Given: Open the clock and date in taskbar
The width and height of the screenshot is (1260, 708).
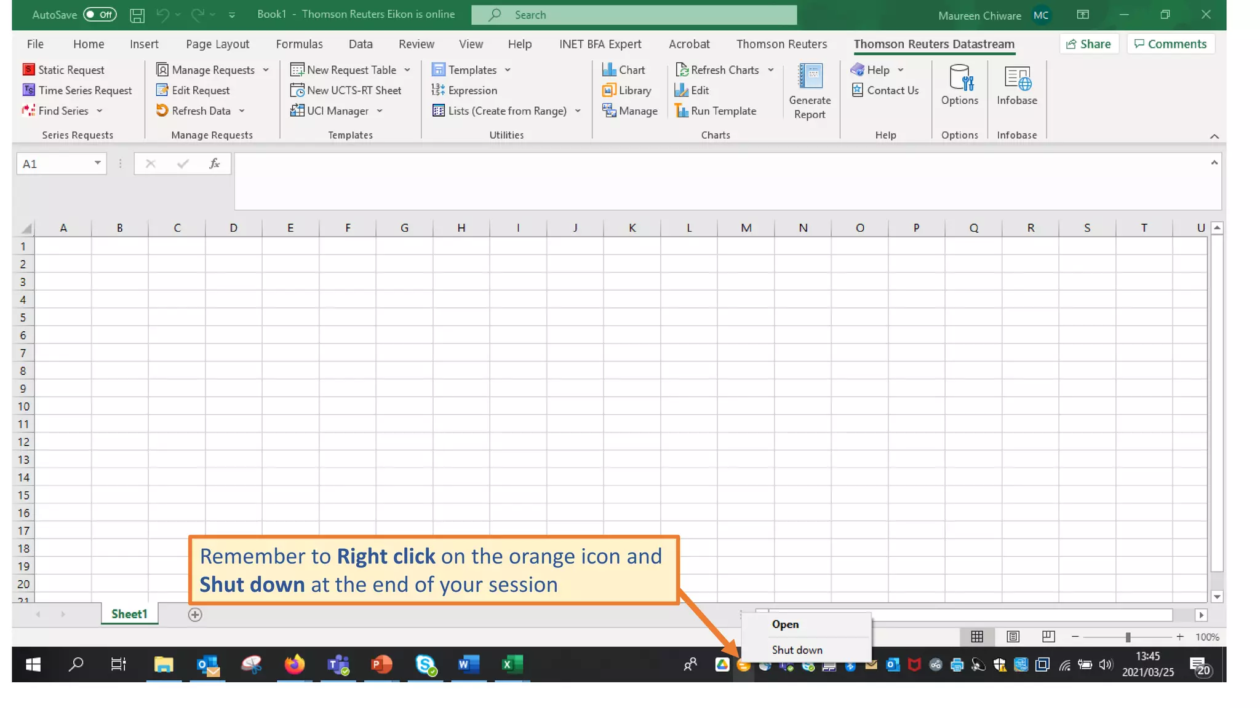Looking at the screenshot, I should tap(1147, 664).
